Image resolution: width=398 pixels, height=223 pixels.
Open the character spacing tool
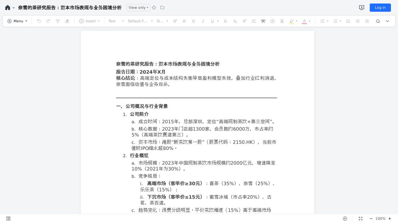click(254, 21)
